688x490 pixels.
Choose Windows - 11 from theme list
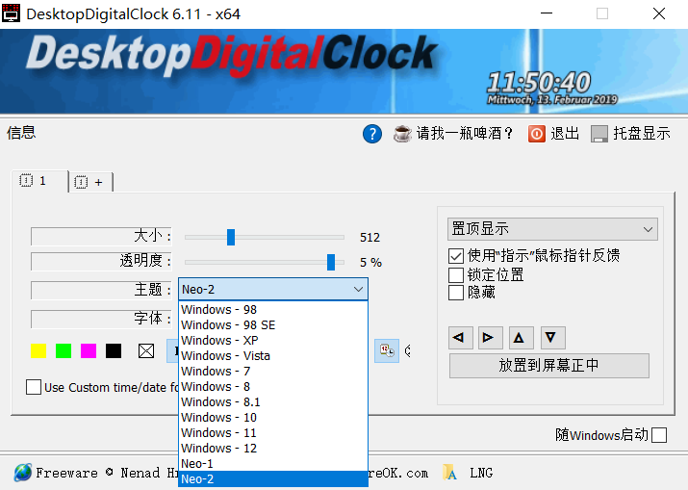pyautogui.click(x=273, y=432)
